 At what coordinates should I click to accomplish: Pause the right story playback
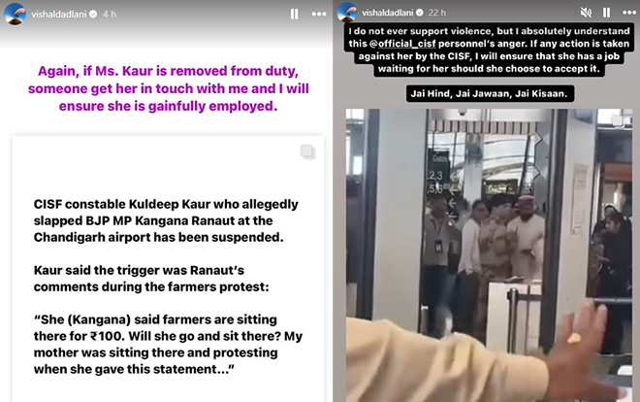[606, 13]
